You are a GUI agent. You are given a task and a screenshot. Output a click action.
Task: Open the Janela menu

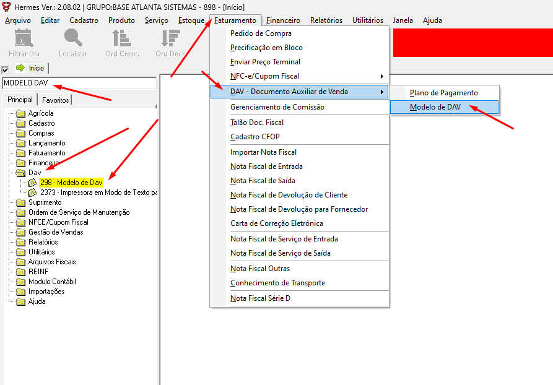pos(403,20)
